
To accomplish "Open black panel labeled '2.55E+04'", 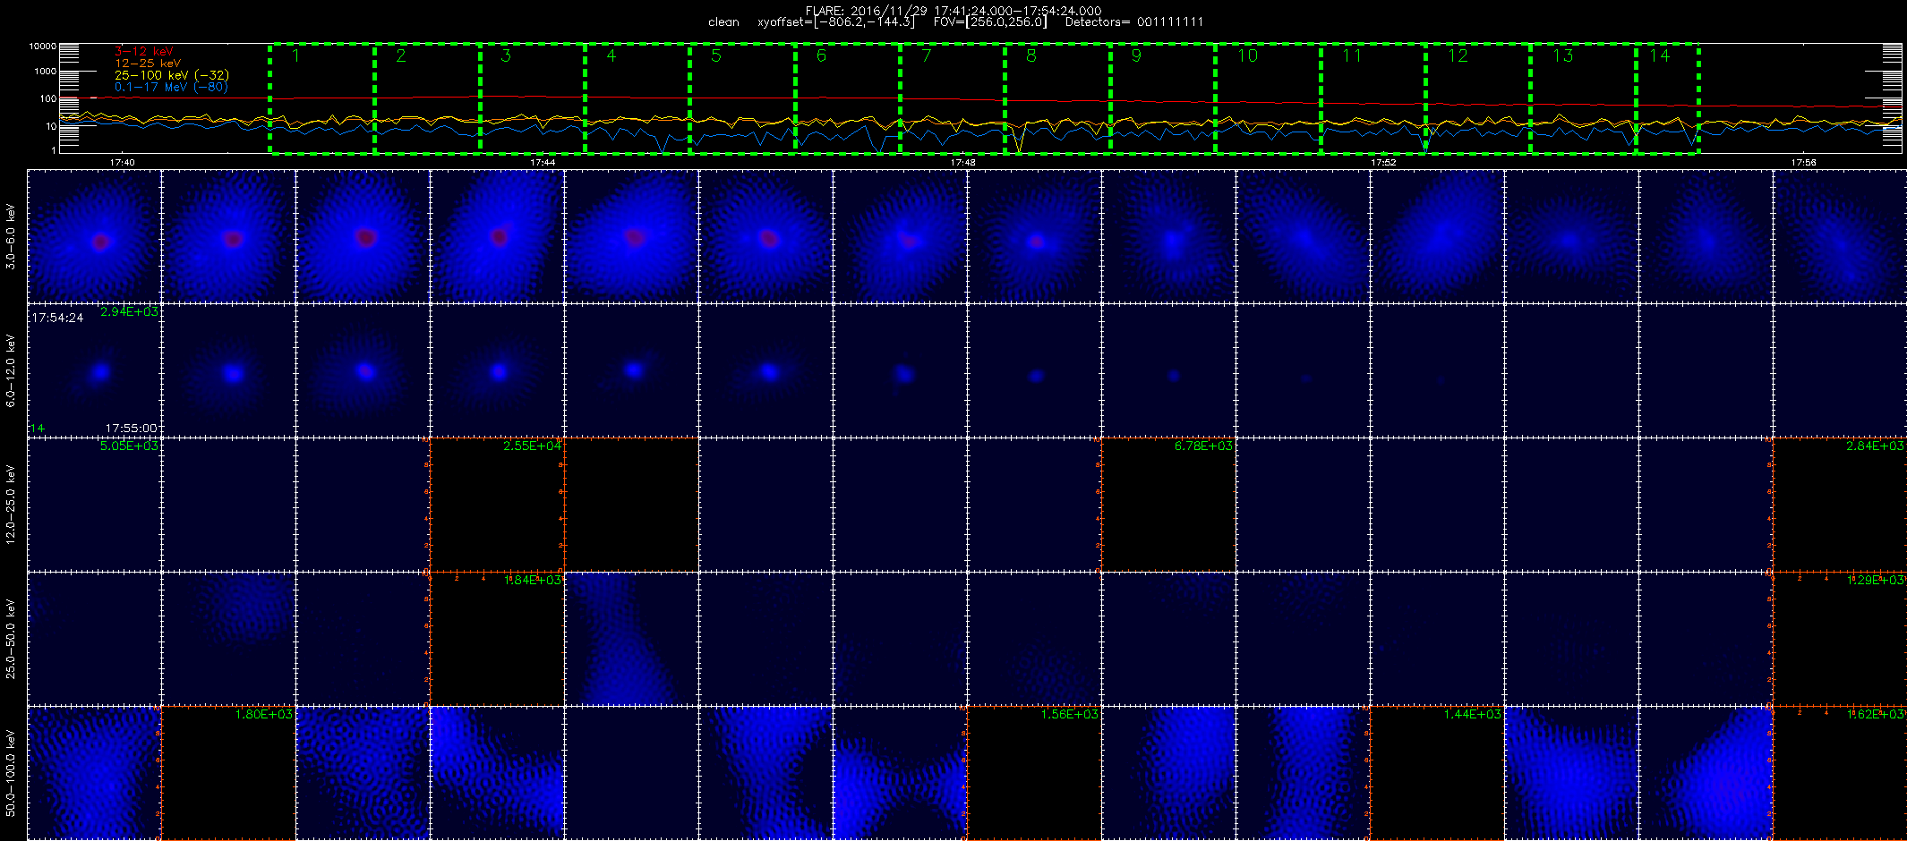I will click(497, 505).
